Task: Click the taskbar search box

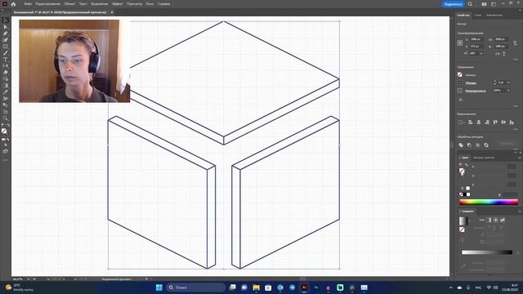Action: tap(196, 287)
